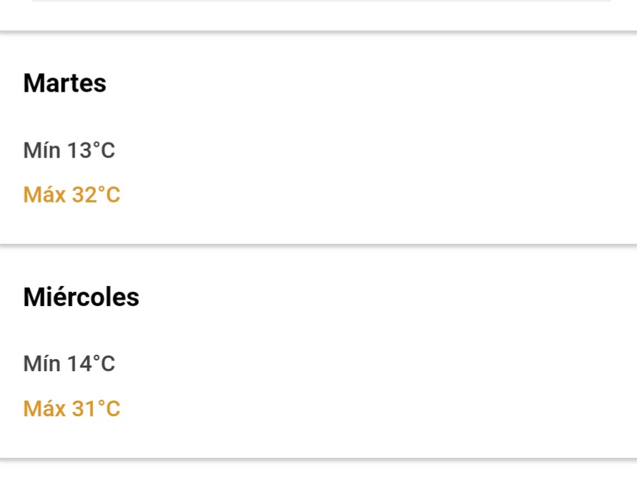Select the orange Máx 31°C line
The image size is (637, 495).
[x=72, y=408]
